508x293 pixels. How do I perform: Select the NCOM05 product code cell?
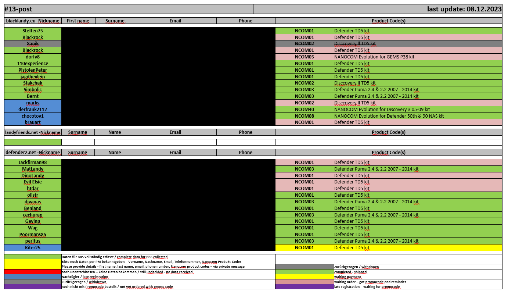pos(305,57)
